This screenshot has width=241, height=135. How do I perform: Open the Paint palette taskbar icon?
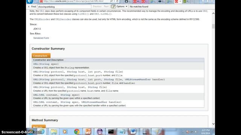[x=157, y=132]
